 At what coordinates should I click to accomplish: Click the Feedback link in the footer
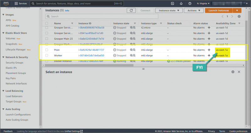8,131
